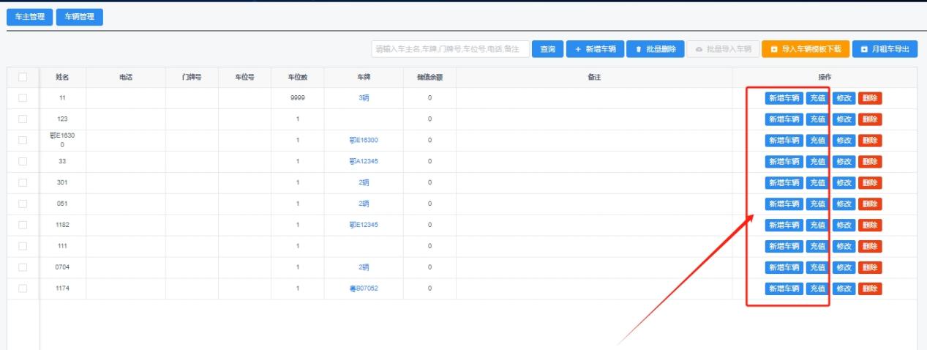
Task: Click the 电话 column header
Action: 126,77
